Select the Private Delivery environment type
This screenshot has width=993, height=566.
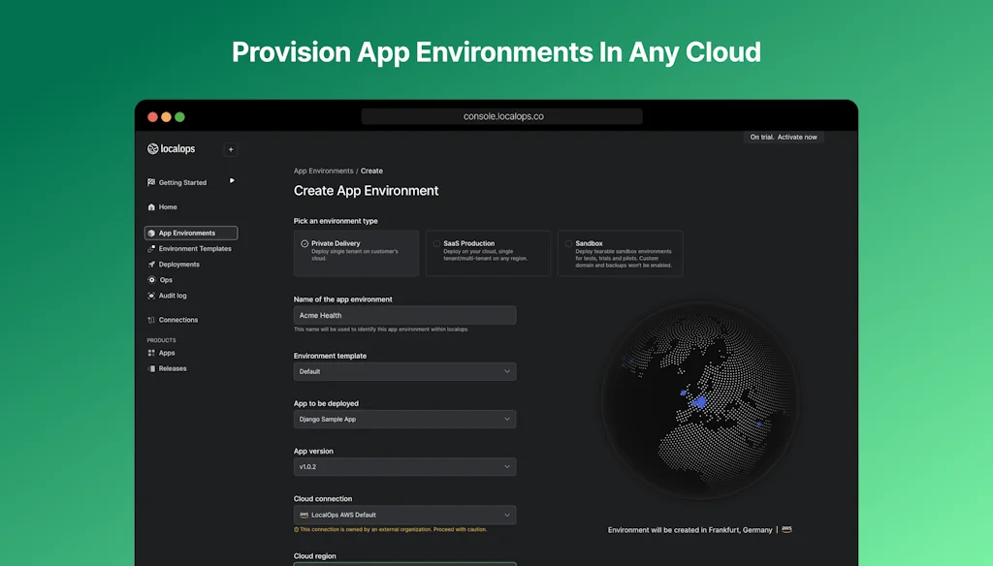tap(355, 252)
